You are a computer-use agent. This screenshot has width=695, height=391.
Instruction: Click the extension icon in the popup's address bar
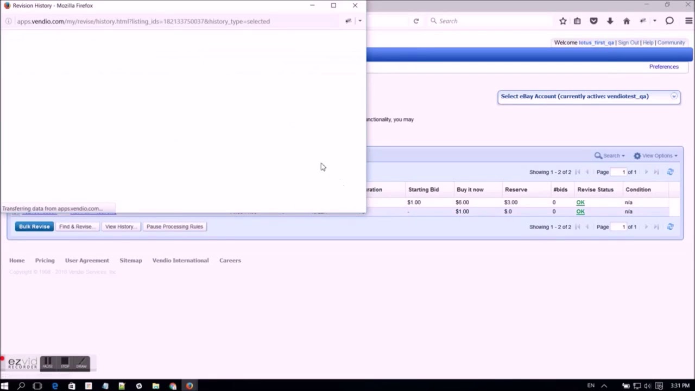click(348, 21)
